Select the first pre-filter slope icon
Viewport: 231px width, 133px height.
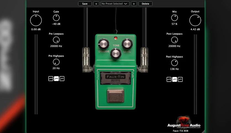click(x=51, y=79)
